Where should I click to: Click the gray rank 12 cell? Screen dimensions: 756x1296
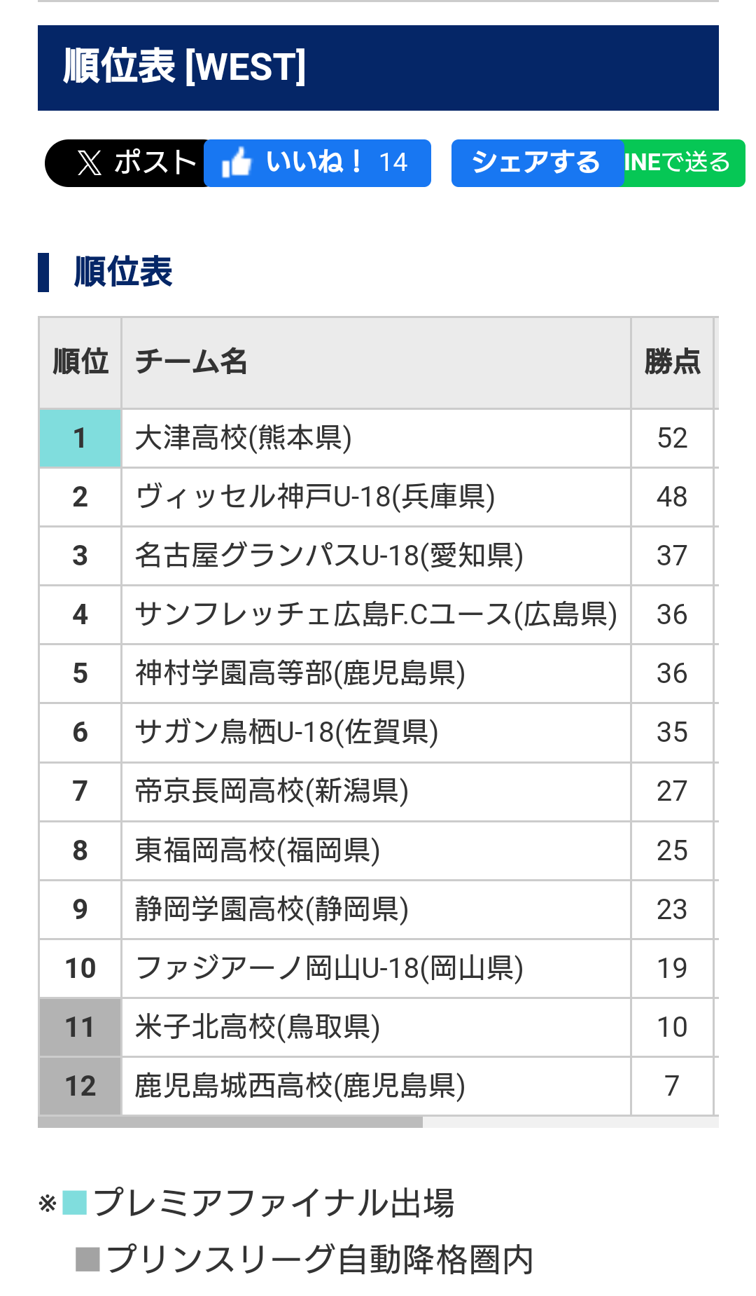coord(80,1086)
